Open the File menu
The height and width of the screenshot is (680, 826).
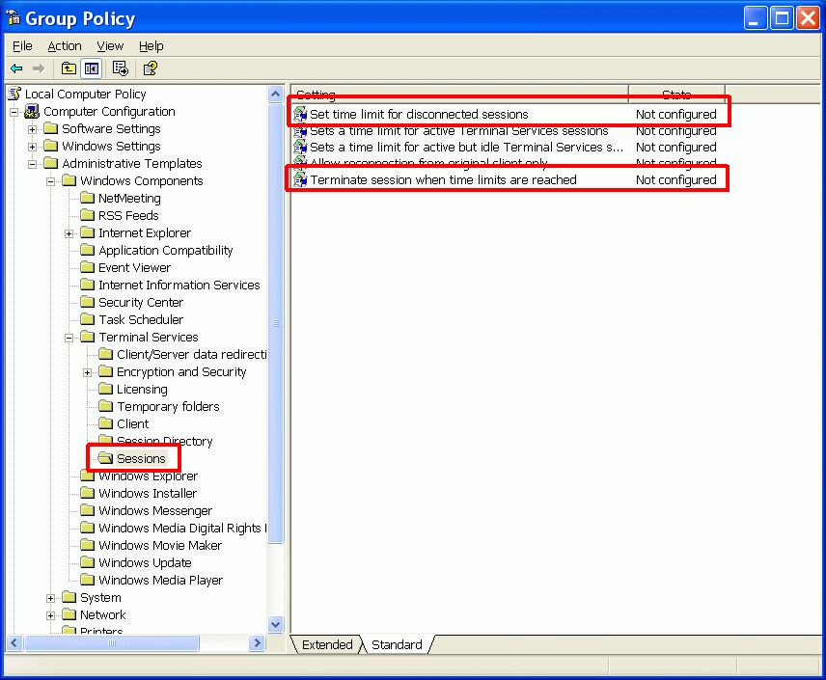pyautogui.click(x=22, y=46)
